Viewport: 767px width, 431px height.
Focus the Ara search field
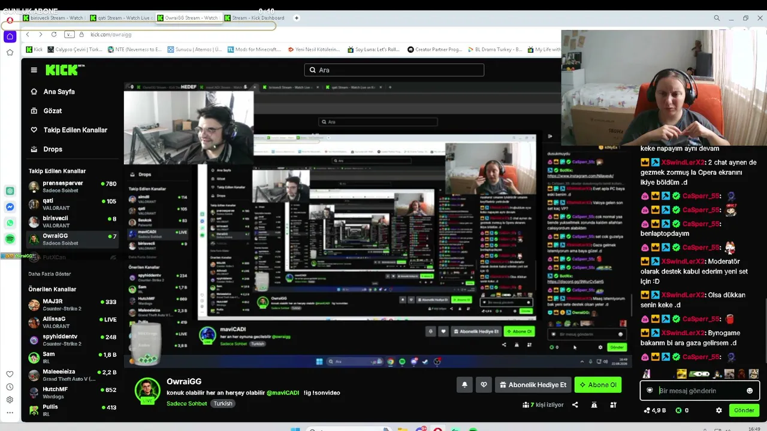[394, 70]
